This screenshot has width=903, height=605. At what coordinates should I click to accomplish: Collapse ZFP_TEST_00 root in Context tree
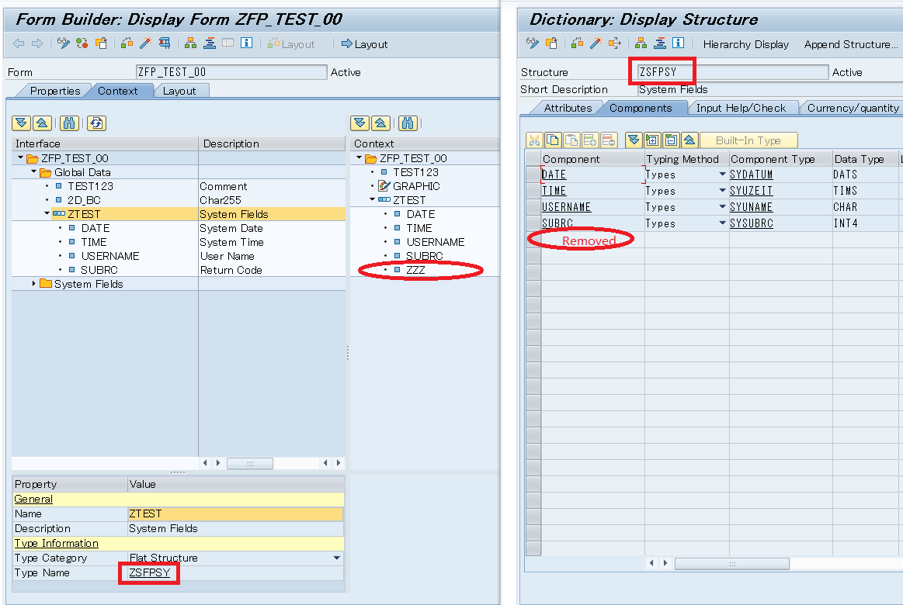click(359, 157)
